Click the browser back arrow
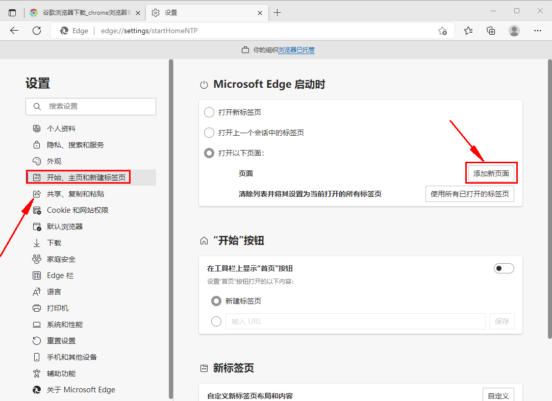The height and width of the screenshot is (401, 552). (14, 31)
